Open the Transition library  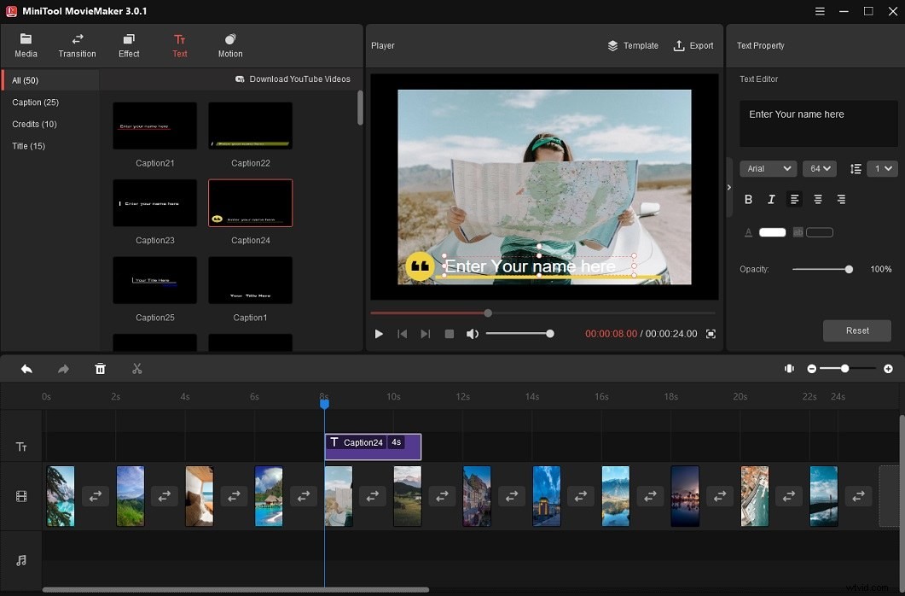77,44
